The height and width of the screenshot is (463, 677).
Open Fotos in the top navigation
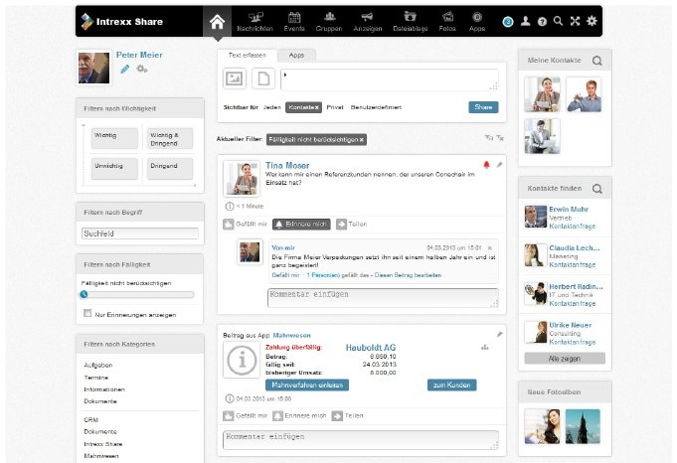447,22
